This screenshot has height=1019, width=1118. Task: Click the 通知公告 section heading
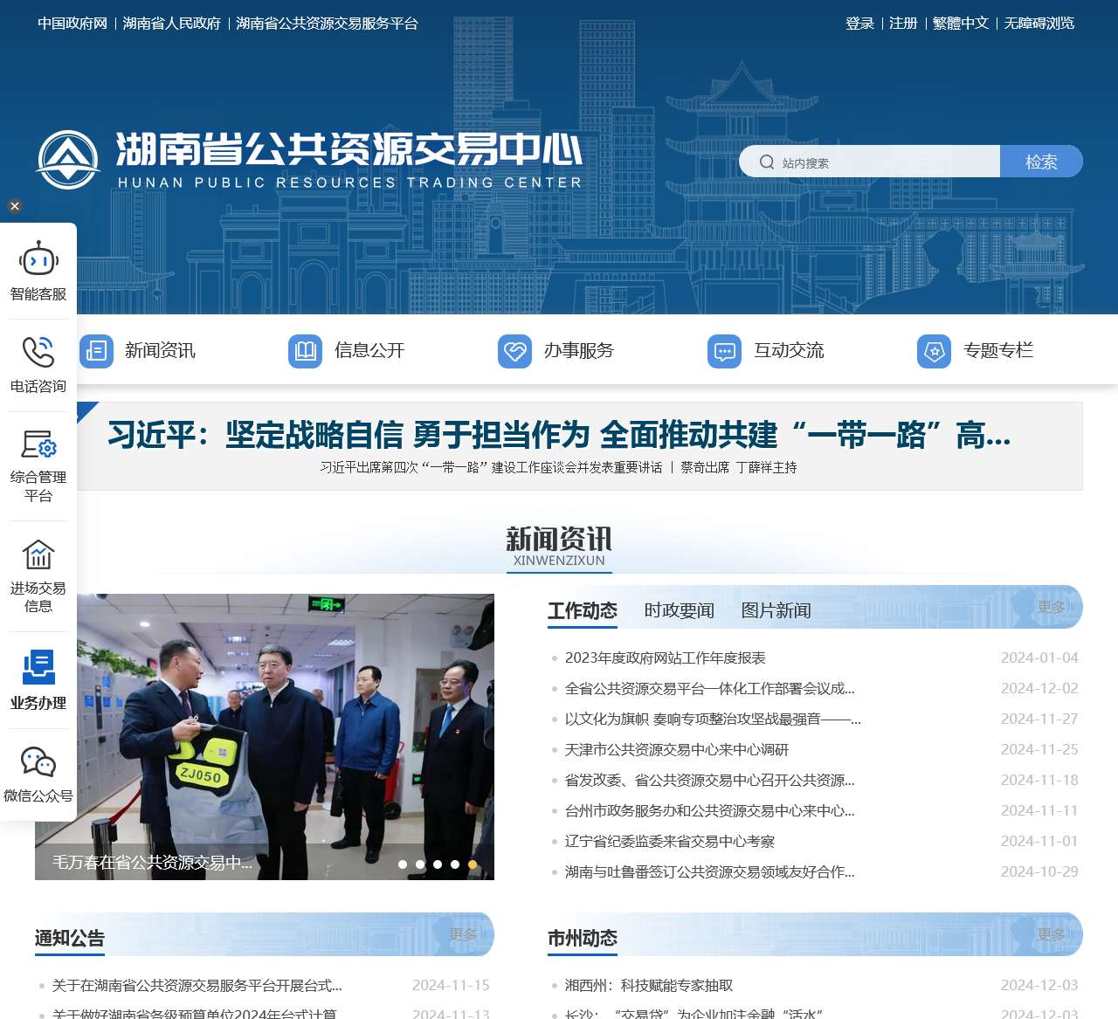point(70,938)
